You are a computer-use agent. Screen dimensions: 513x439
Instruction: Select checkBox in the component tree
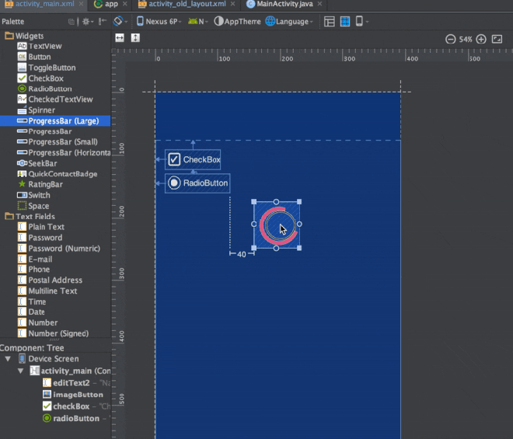71,406
